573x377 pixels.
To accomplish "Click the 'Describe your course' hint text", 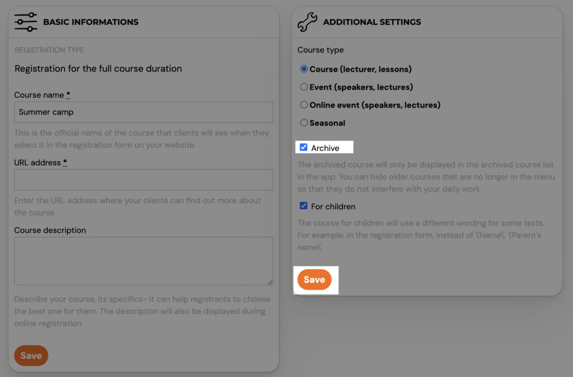I will pyautogui.click(x=143, y=311).
